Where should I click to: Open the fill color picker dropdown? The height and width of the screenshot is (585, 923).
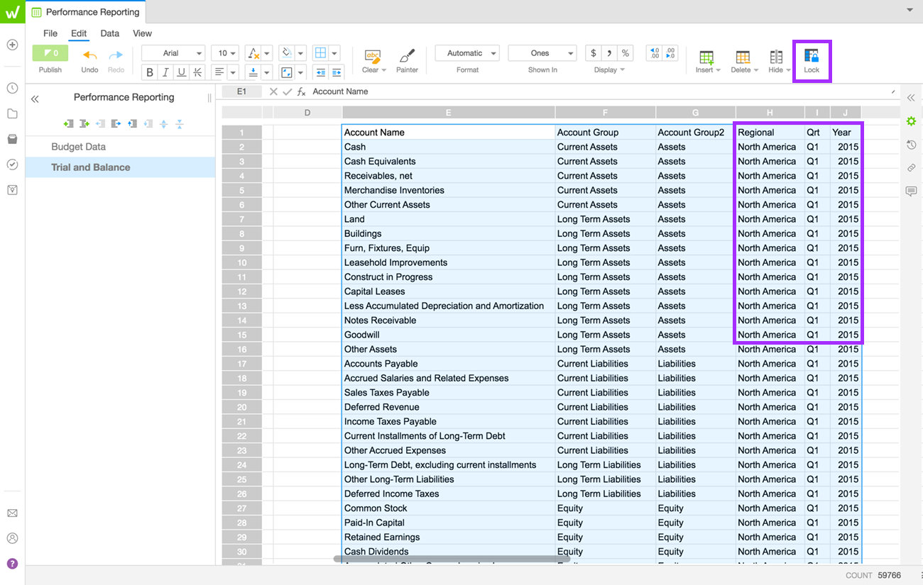(x=301, y=53)
